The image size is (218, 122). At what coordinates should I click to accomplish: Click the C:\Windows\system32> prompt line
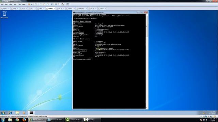click(82, 59)
